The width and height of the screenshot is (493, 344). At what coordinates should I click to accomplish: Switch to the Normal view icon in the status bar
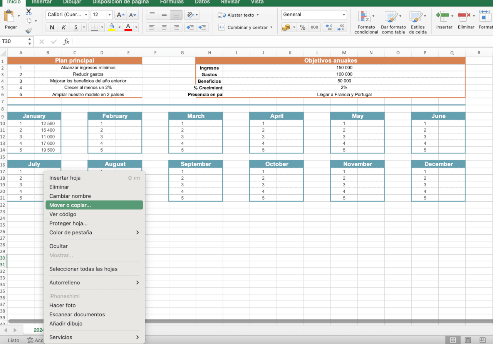tap(453, 340)
